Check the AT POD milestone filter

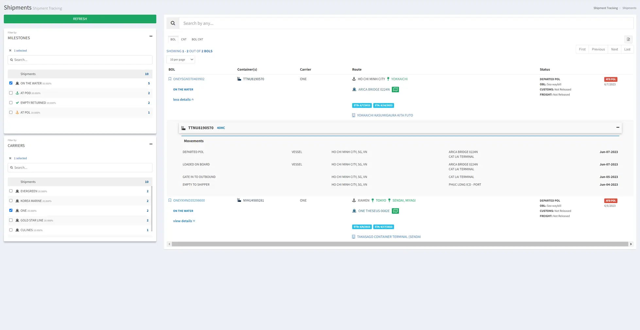(x=11, y=93)
